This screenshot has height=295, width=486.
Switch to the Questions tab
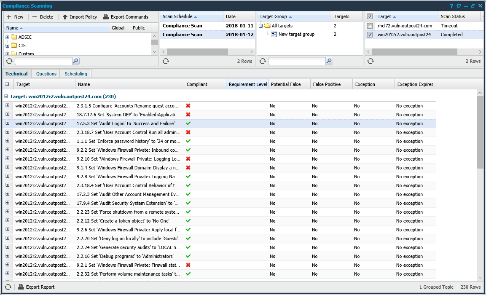pos(46,73)
